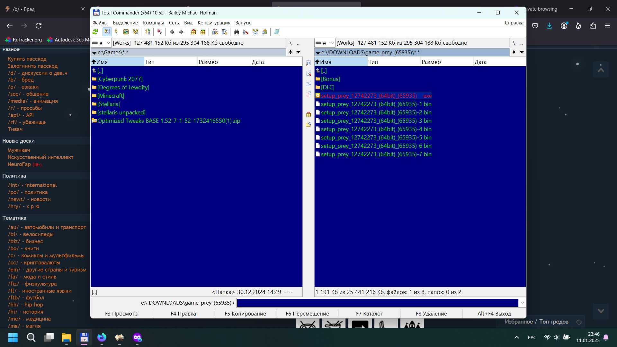Expand the command line history dropdown
Screen dimensions: 617x347
click(523, 303)
